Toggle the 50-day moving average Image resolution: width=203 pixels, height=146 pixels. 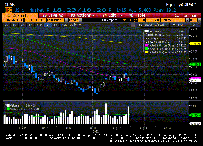[142, 20]
